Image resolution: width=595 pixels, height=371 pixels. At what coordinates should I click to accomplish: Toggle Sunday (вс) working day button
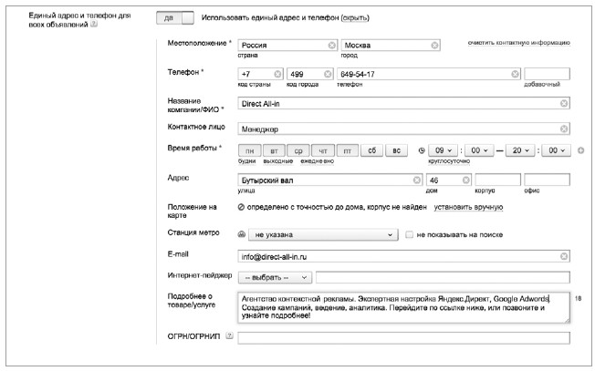pos(397,150)
